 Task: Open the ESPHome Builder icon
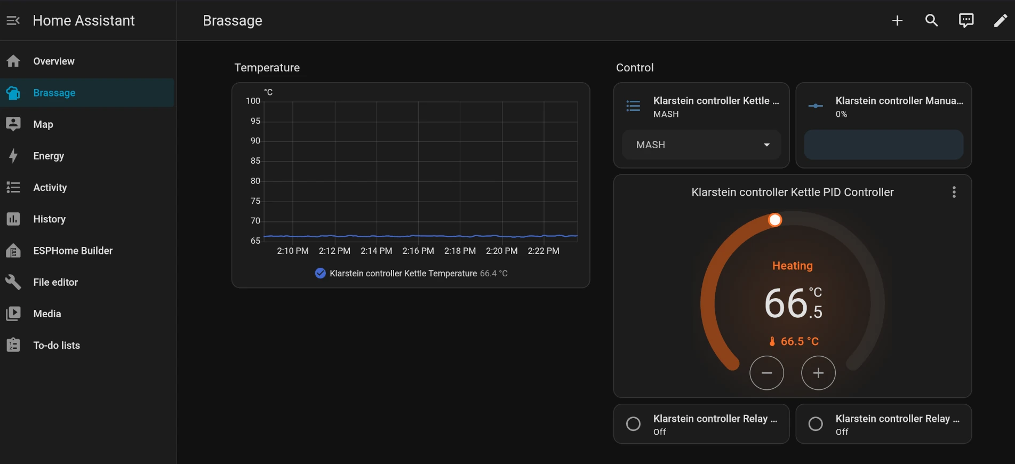click(x=13, y=251)
